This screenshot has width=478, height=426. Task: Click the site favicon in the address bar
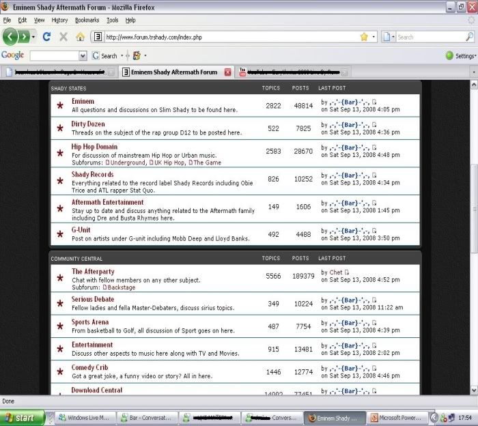[x=98, y=37]
